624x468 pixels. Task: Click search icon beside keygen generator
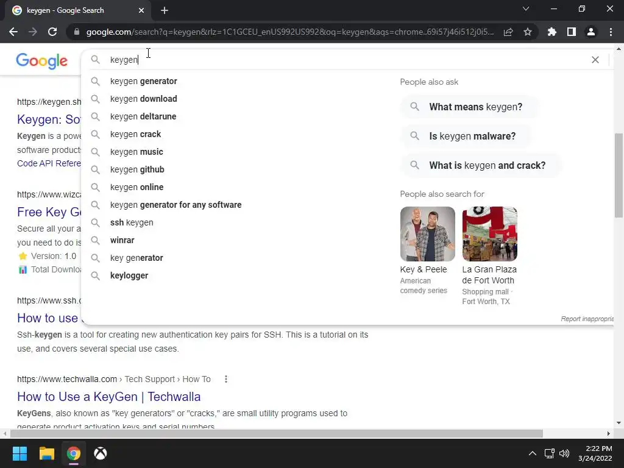click(x=95, y=81)
